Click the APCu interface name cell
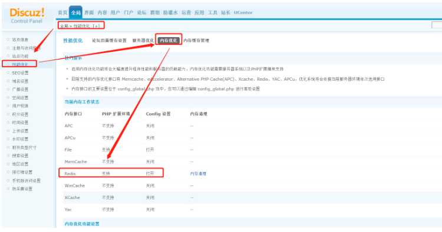Screen dimensions: 442x232 point(70,138)
